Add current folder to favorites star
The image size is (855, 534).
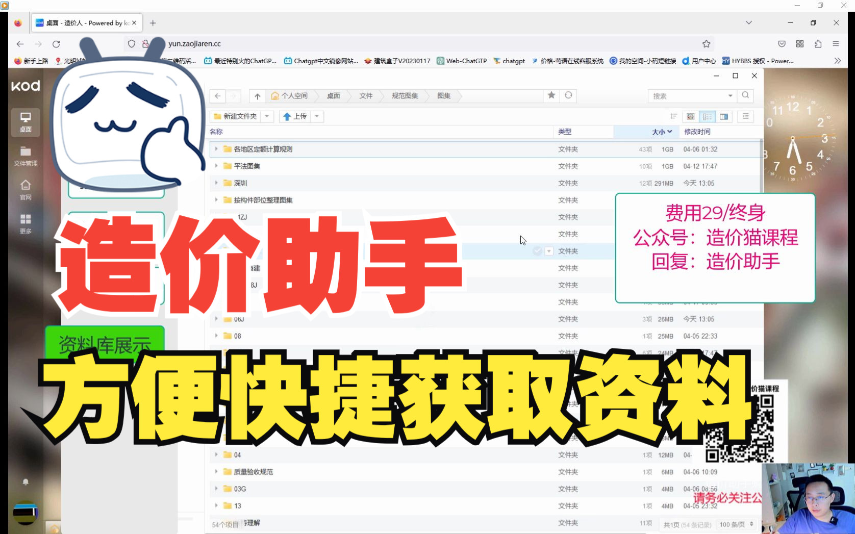pos(551,95)
